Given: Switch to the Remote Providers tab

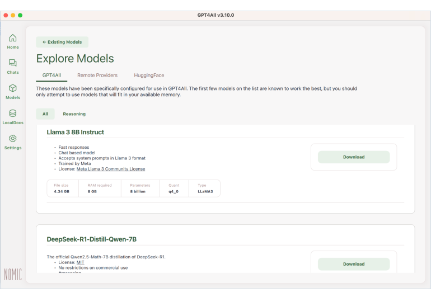Looking at the screenshot, I should click(97, 75).
